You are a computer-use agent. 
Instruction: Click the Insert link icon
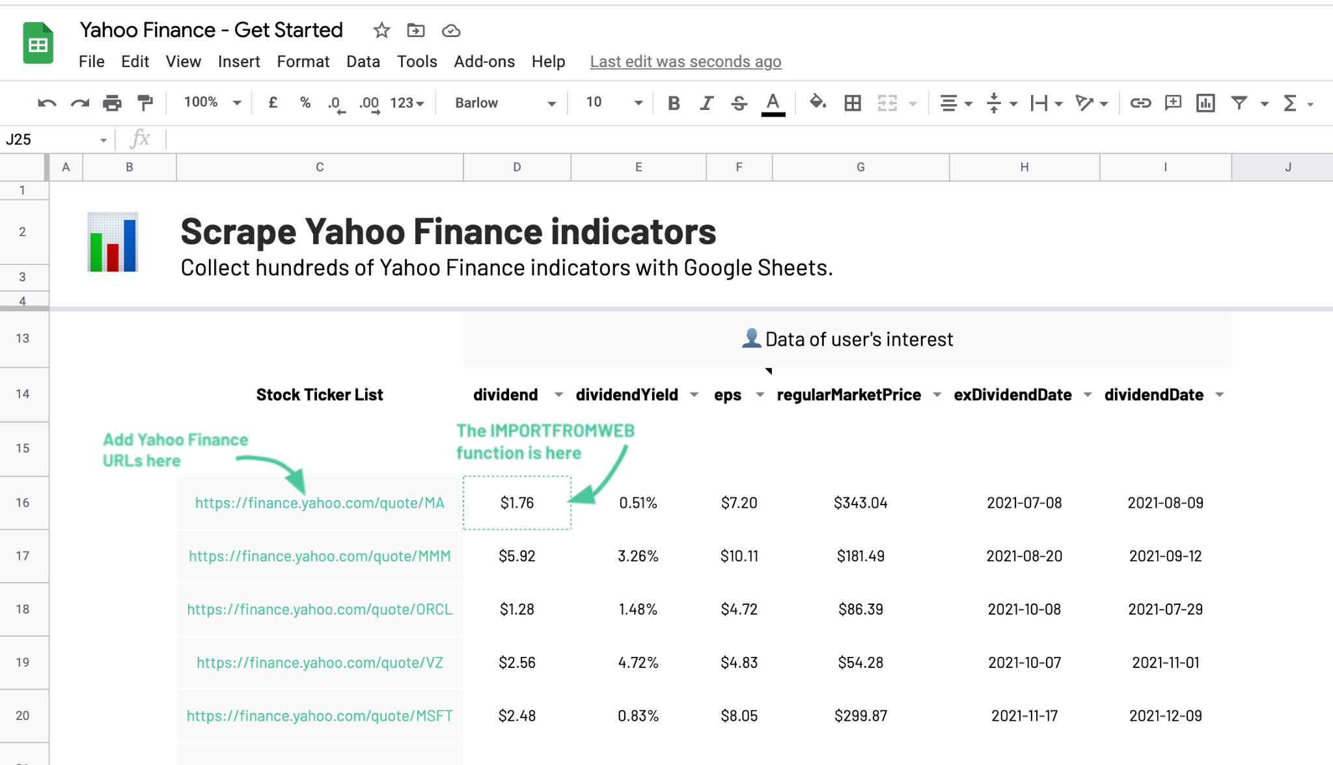pyautogui.click(x=1140, y=103)
